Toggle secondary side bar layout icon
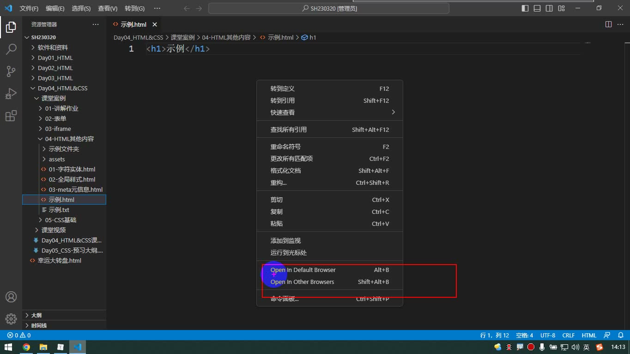The height and width of the screenshot is (354, 630). [x=549, y=8]
